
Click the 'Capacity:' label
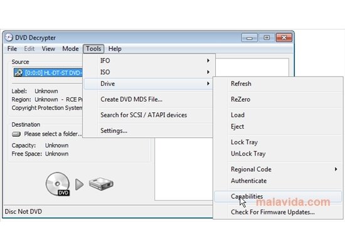pyautogui.click(x=24, y=146)
